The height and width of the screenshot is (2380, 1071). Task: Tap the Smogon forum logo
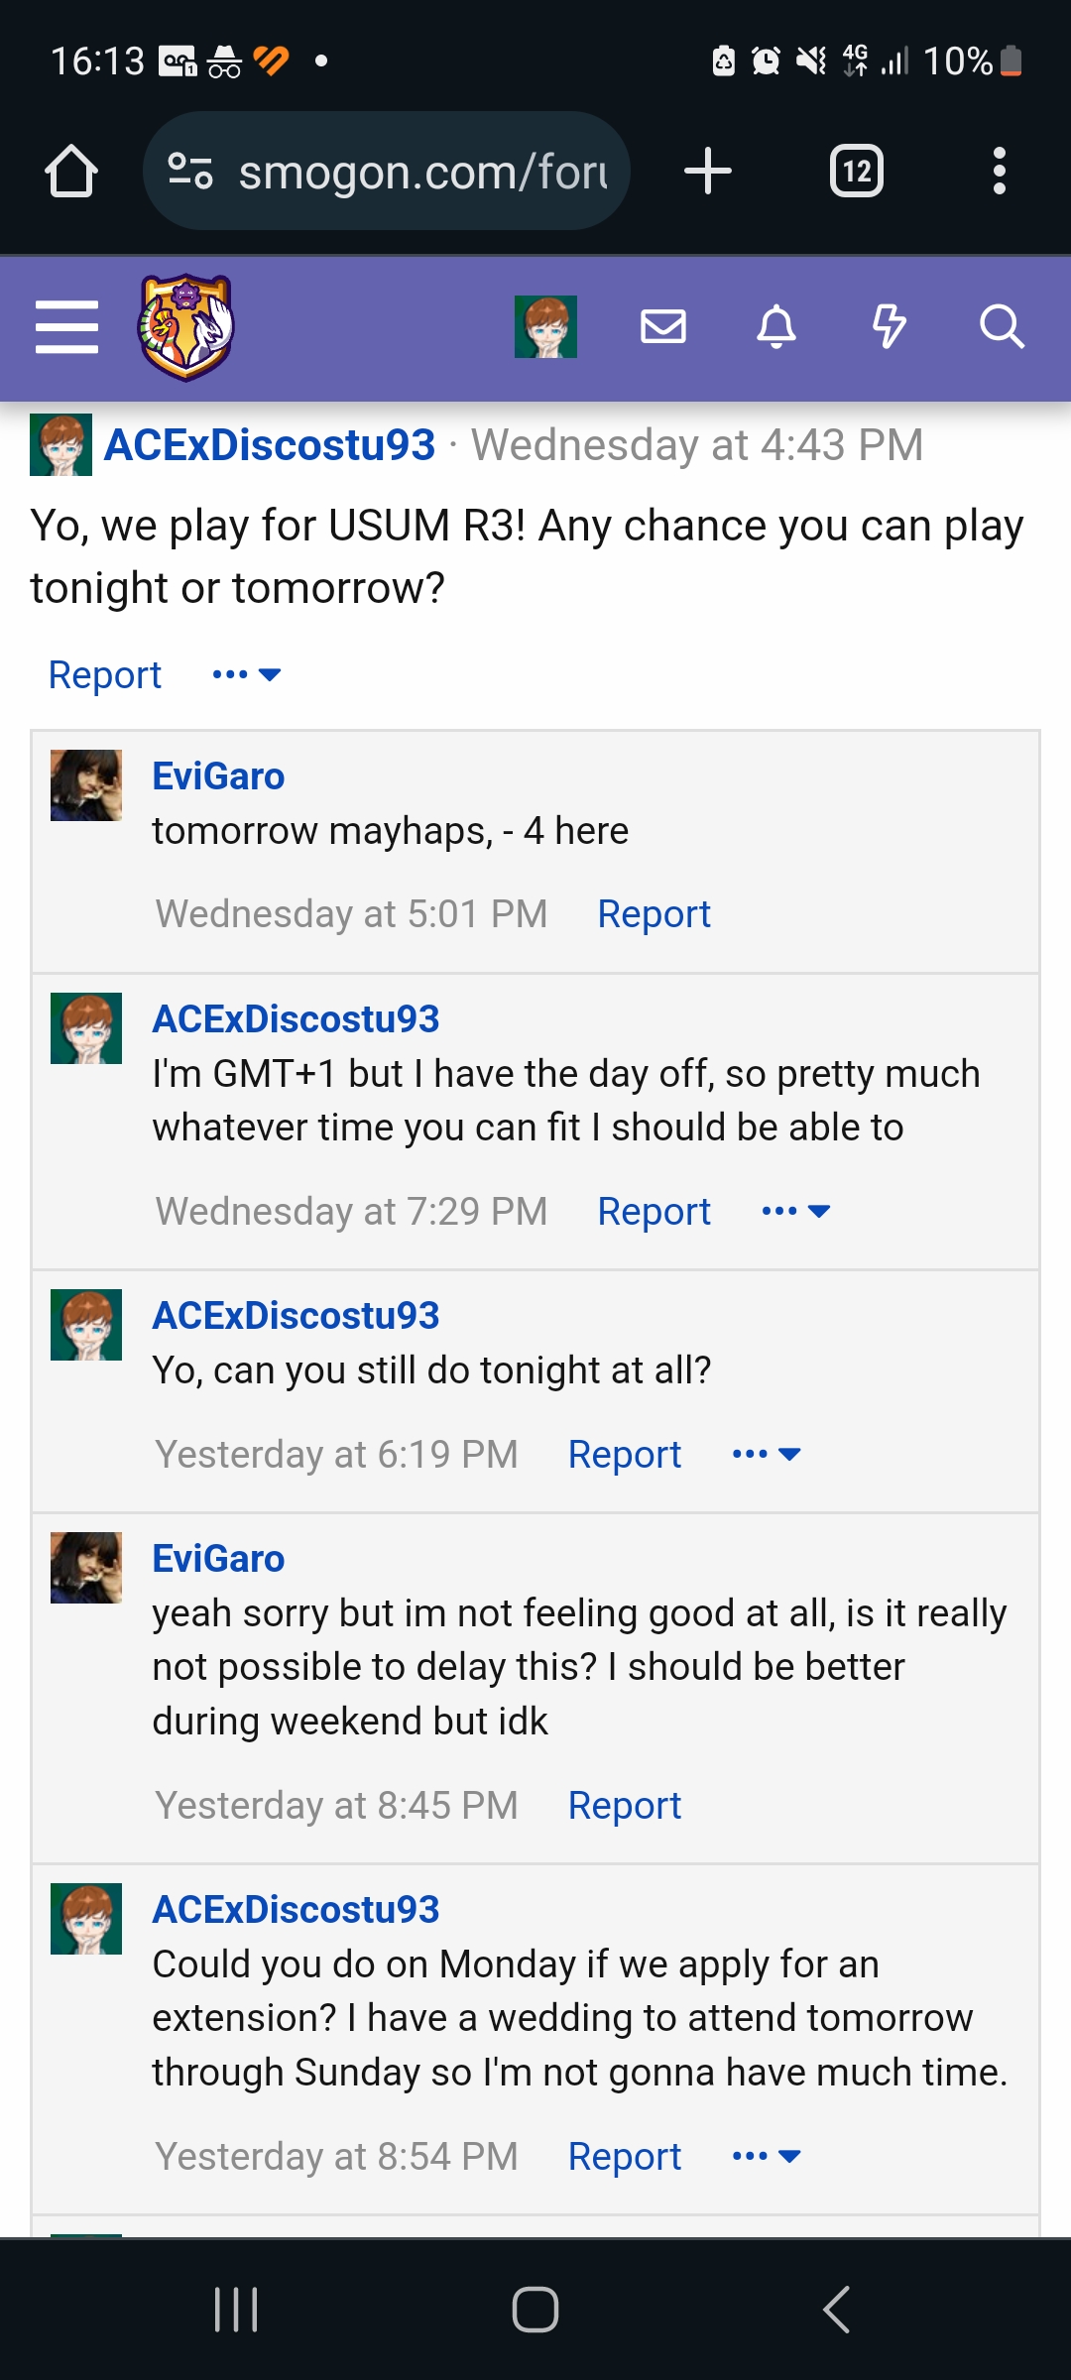185,327
